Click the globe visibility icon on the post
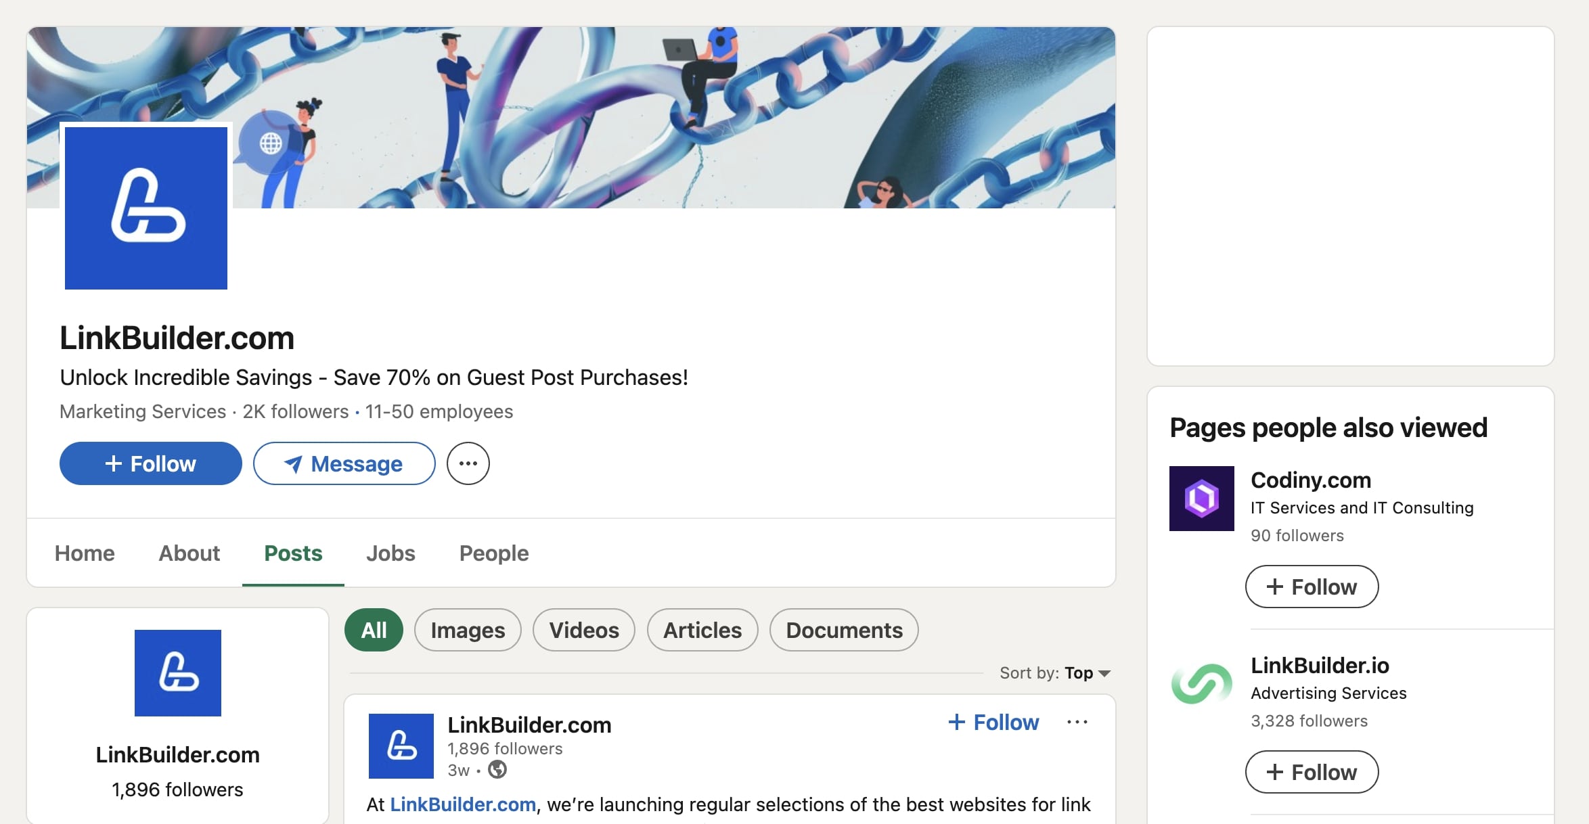Screen dimensions: 1589x824 tap(497, 770)
